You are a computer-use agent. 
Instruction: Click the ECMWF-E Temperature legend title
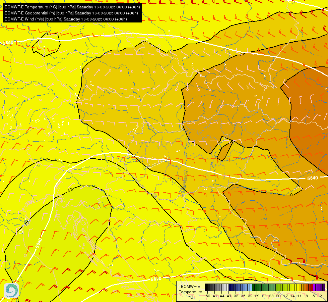[x=190, y=289]
